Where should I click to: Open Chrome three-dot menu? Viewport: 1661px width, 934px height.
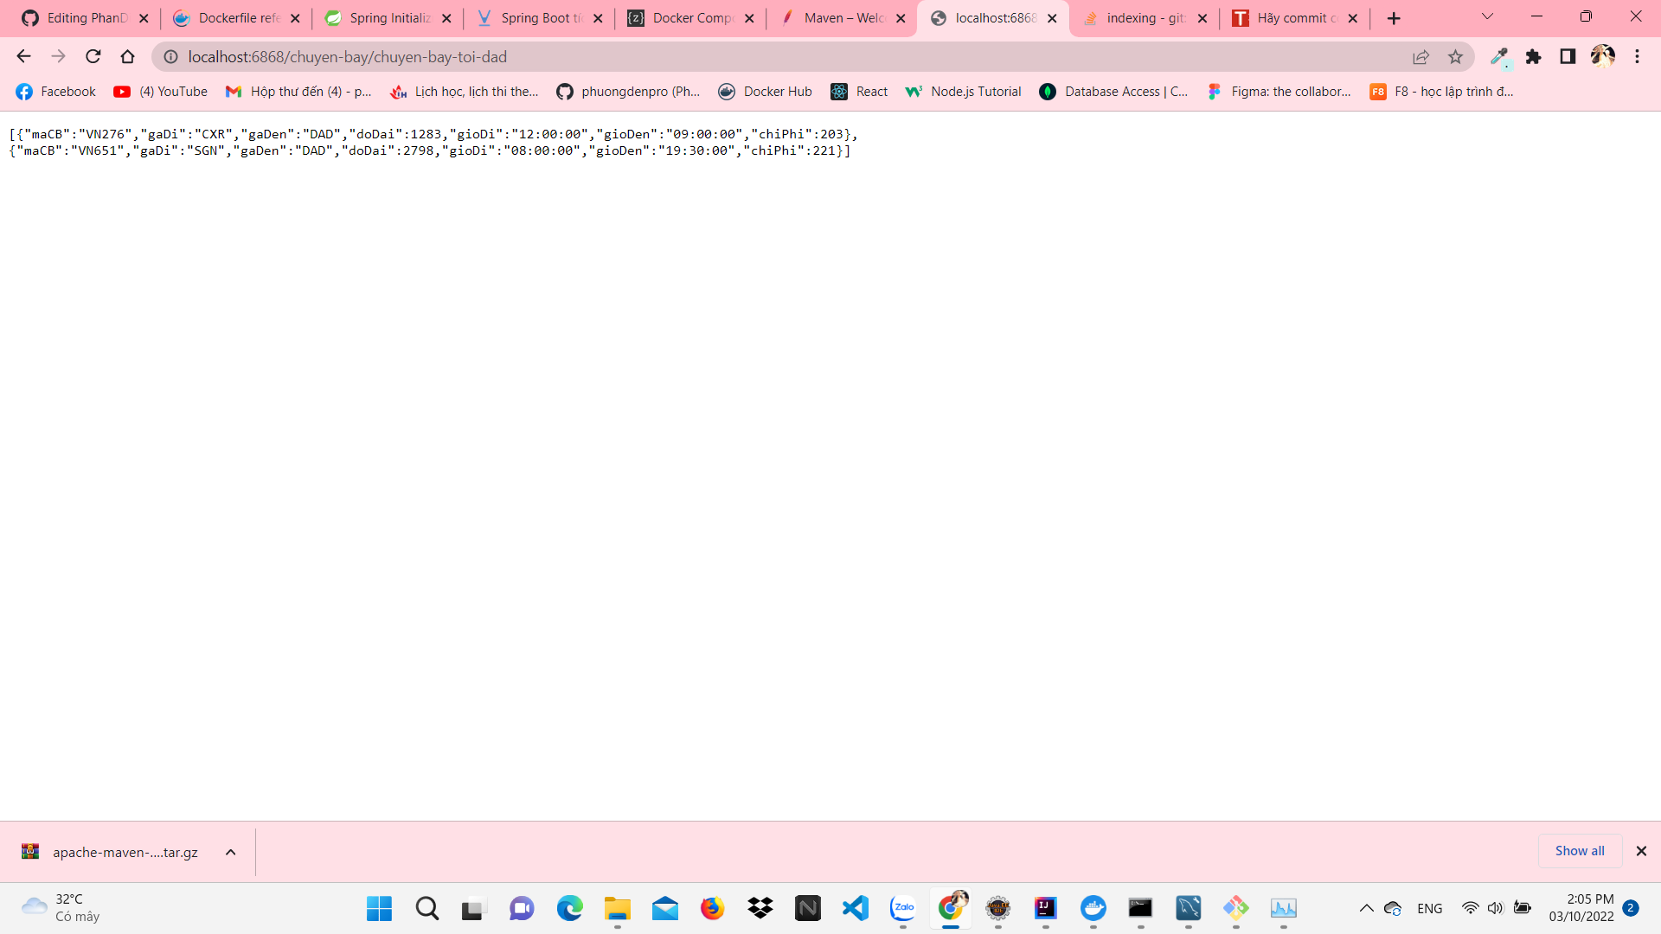pos(1637,56)
